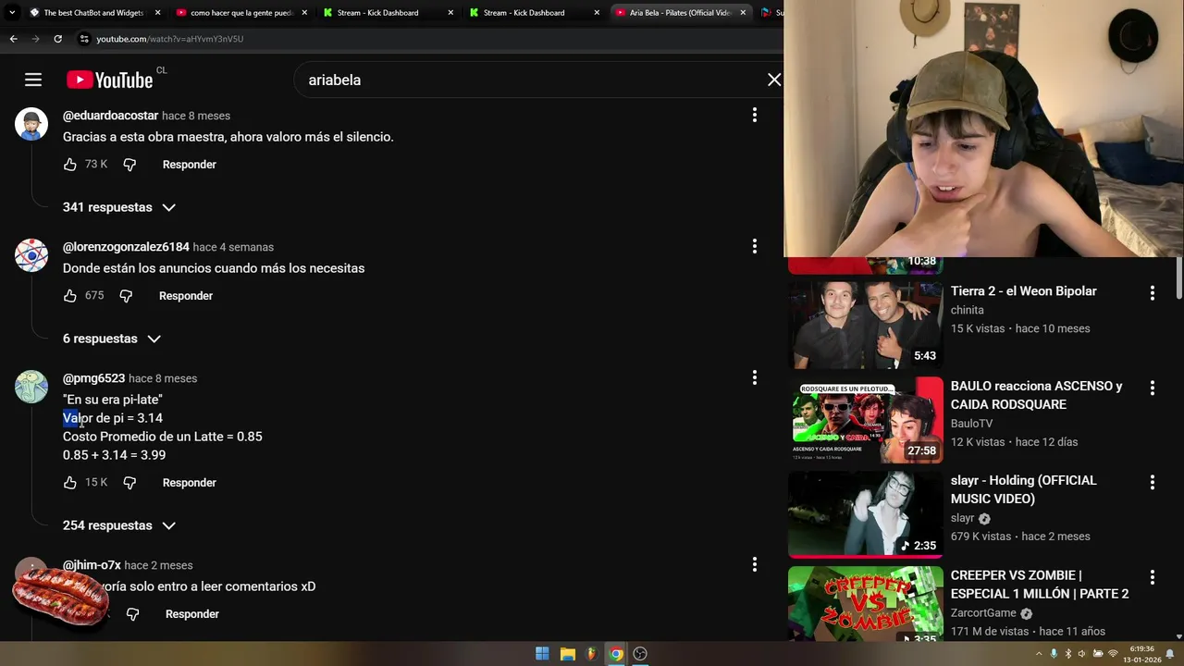Image resolution: width=1184 pixels, height=666 pixels.
Task: Reload the page in the browser
Action: click(x=57, y=39)
